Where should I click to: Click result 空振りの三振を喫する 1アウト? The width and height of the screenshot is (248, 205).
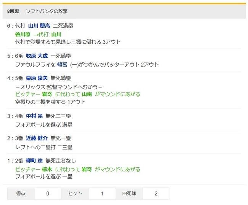click(50, 102)
